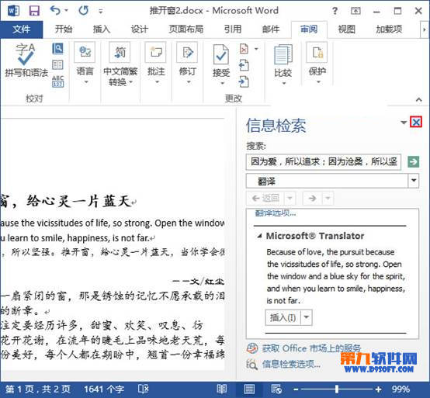Screen dimensions: 430x398
Task: Undo the last action
Action: point(55,11)
